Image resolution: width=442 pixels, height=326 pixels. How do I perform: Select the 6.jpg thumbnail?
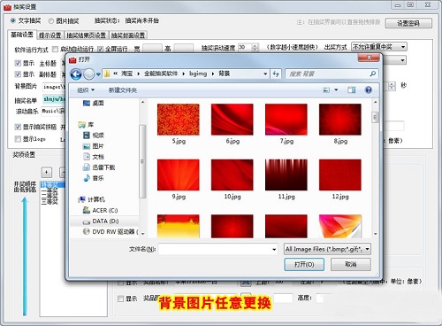tap(232, 120)
